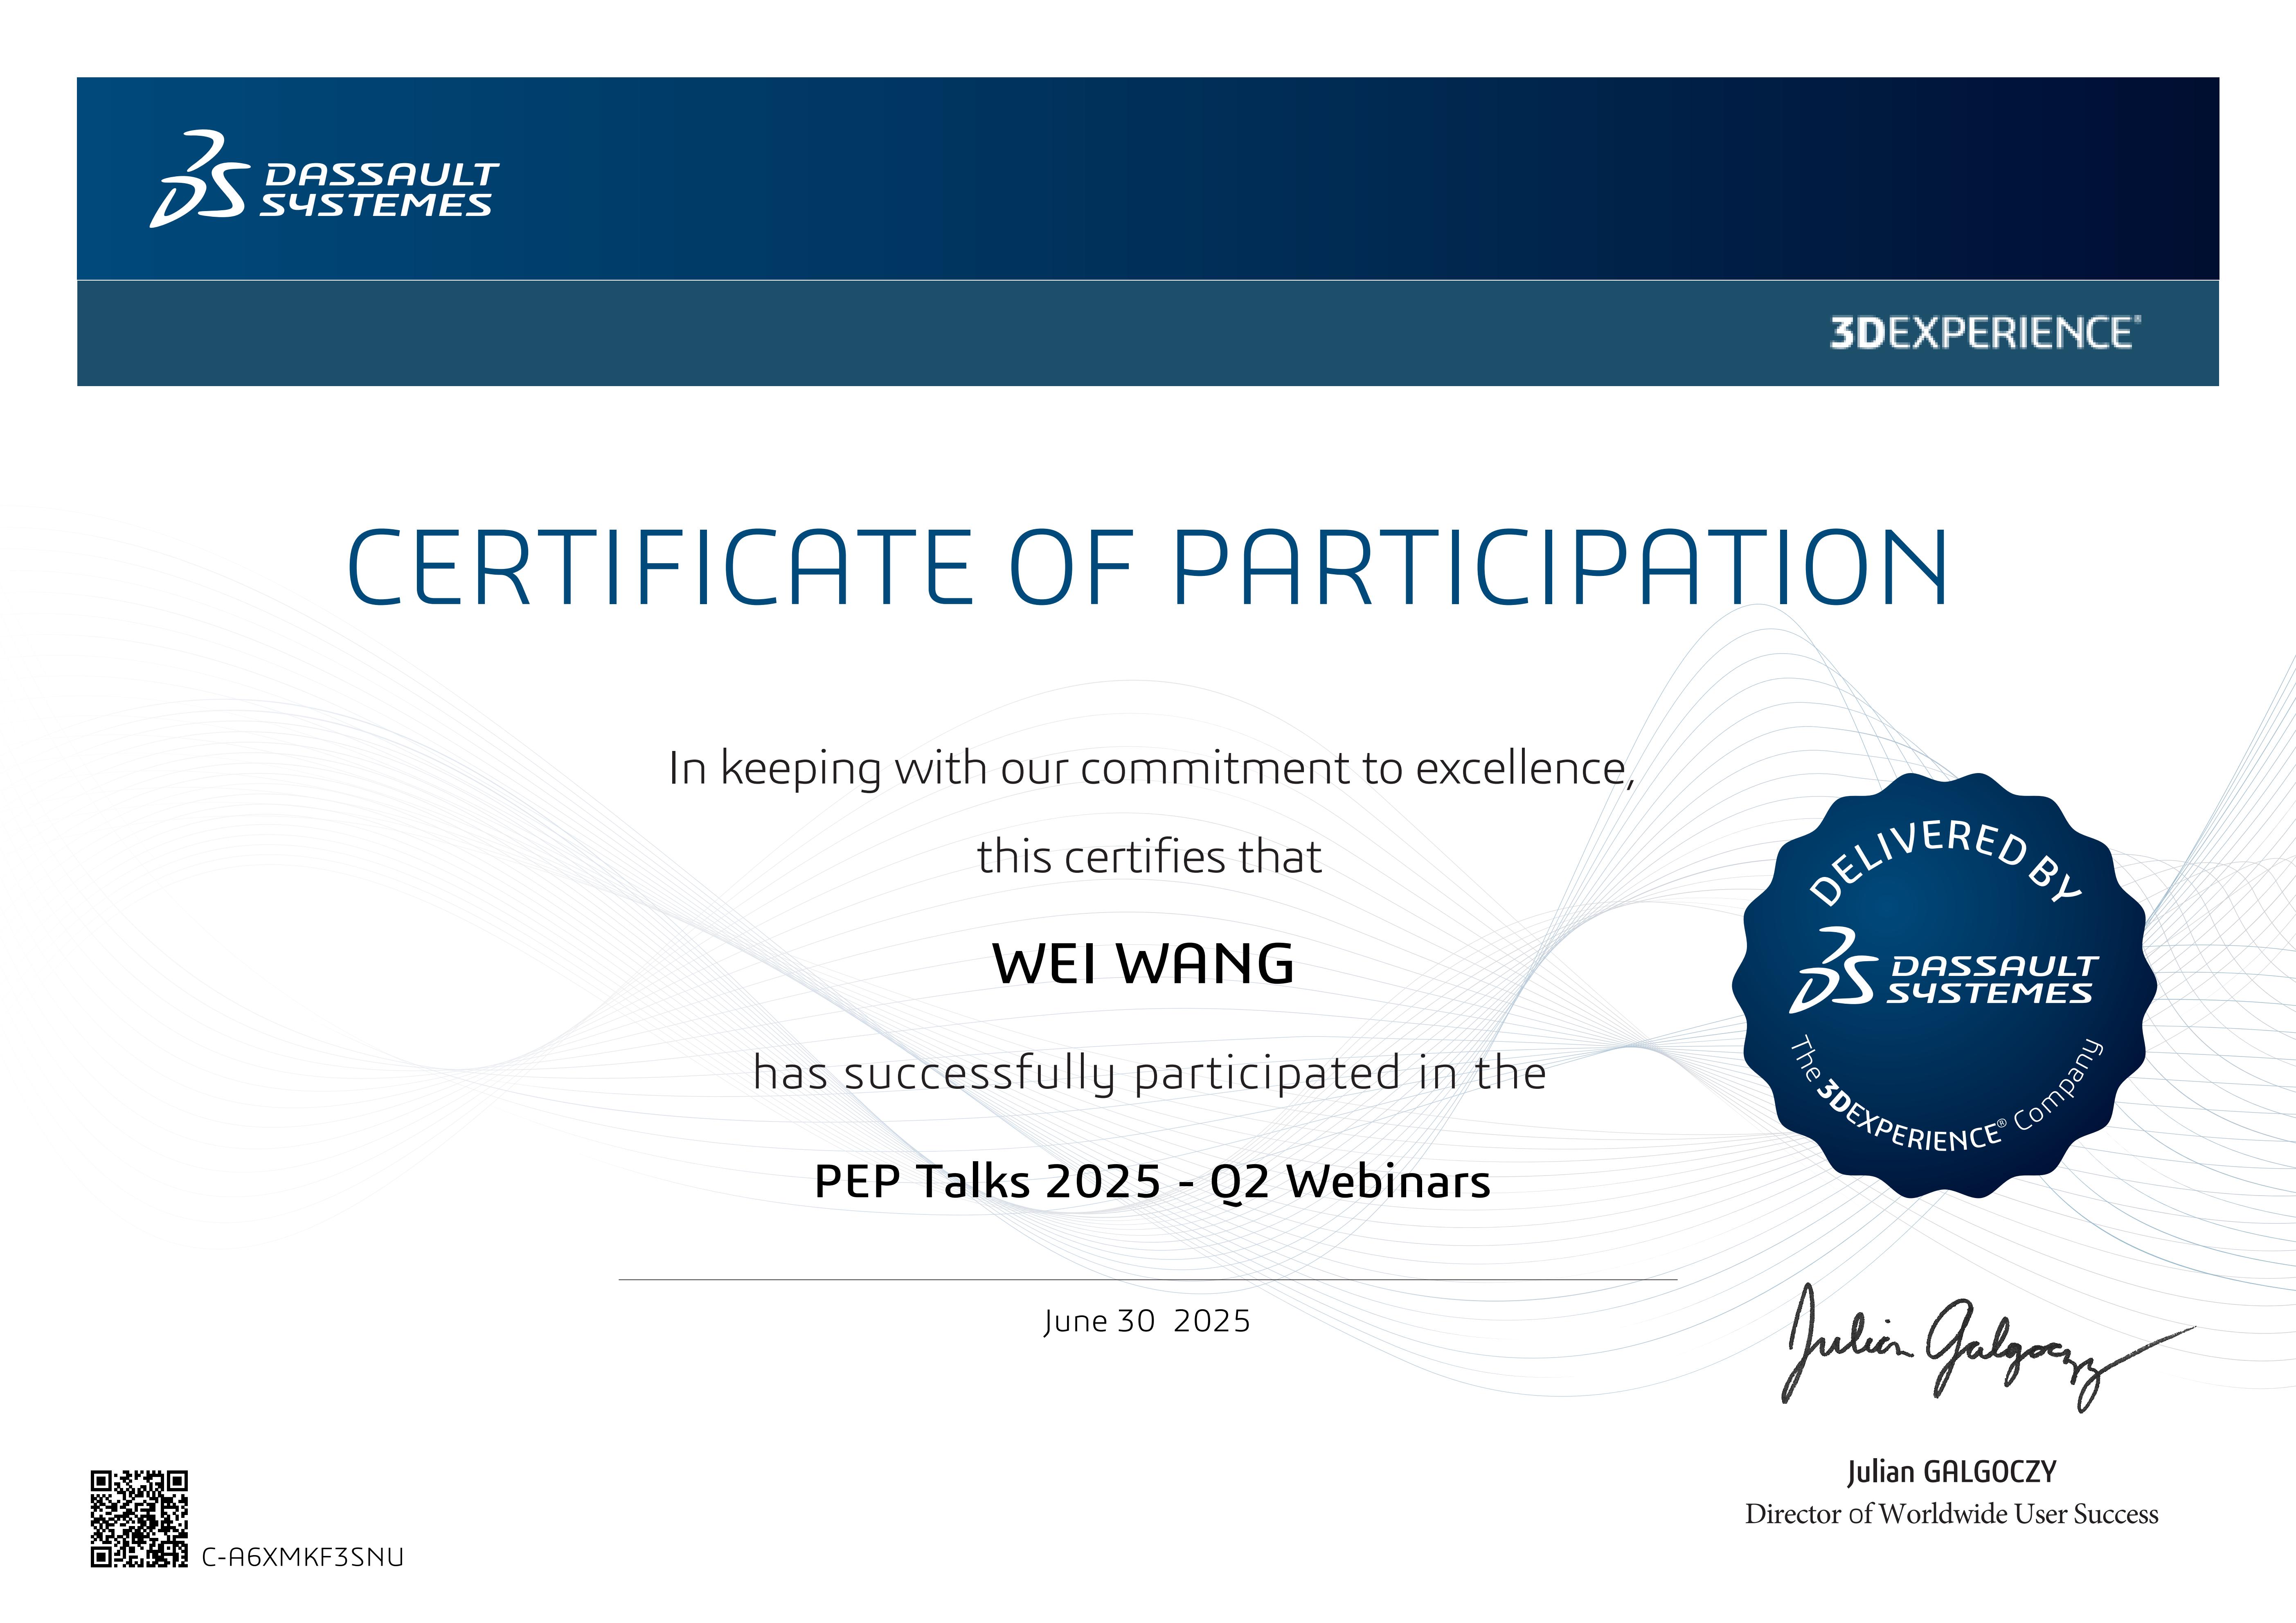Click the horizontal line above the date
2296x1623 pixels.
(x=1147, y=1279)
